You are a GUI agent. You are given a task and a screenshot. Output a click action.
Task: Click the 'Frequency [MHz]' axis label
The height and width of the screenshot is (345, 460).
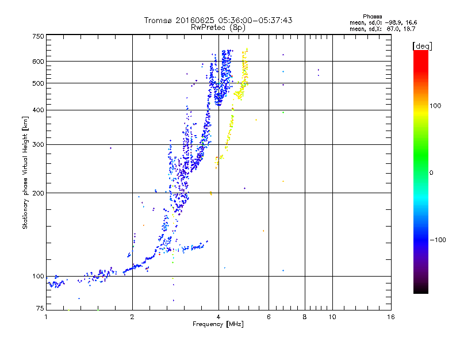tap(218, 324)
